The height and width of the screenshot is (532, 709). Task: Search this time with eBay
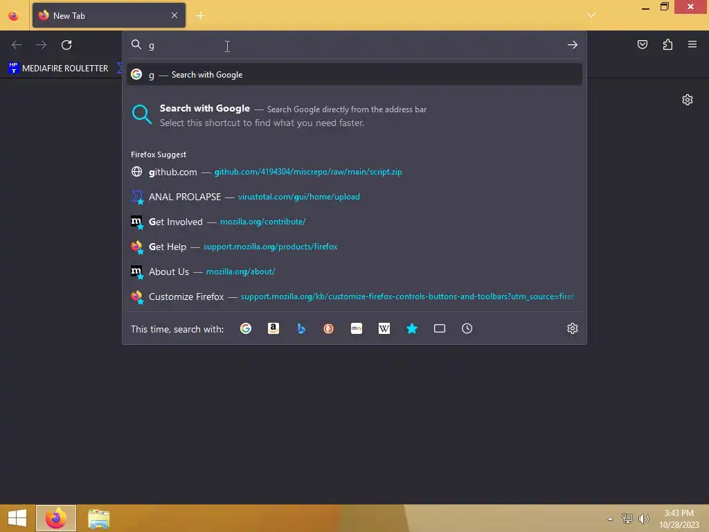click(x=357, y=328)
